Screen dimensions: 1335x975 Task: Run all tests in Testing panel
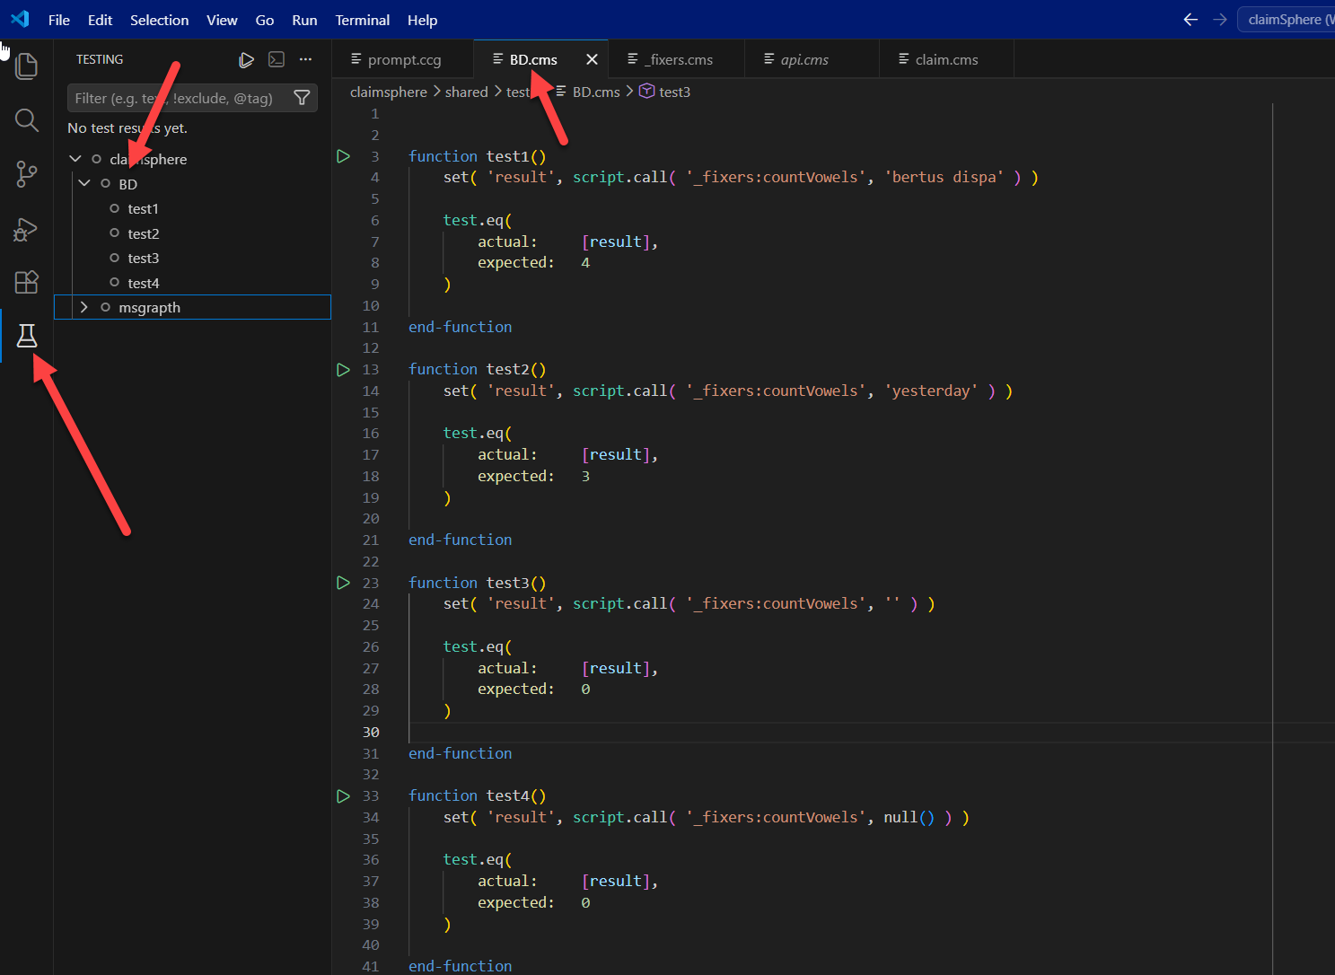[246, 59]
